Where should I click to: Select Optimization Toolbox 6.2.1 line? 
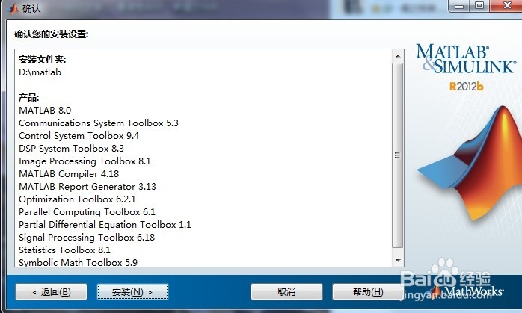click(x=77, y=199)
